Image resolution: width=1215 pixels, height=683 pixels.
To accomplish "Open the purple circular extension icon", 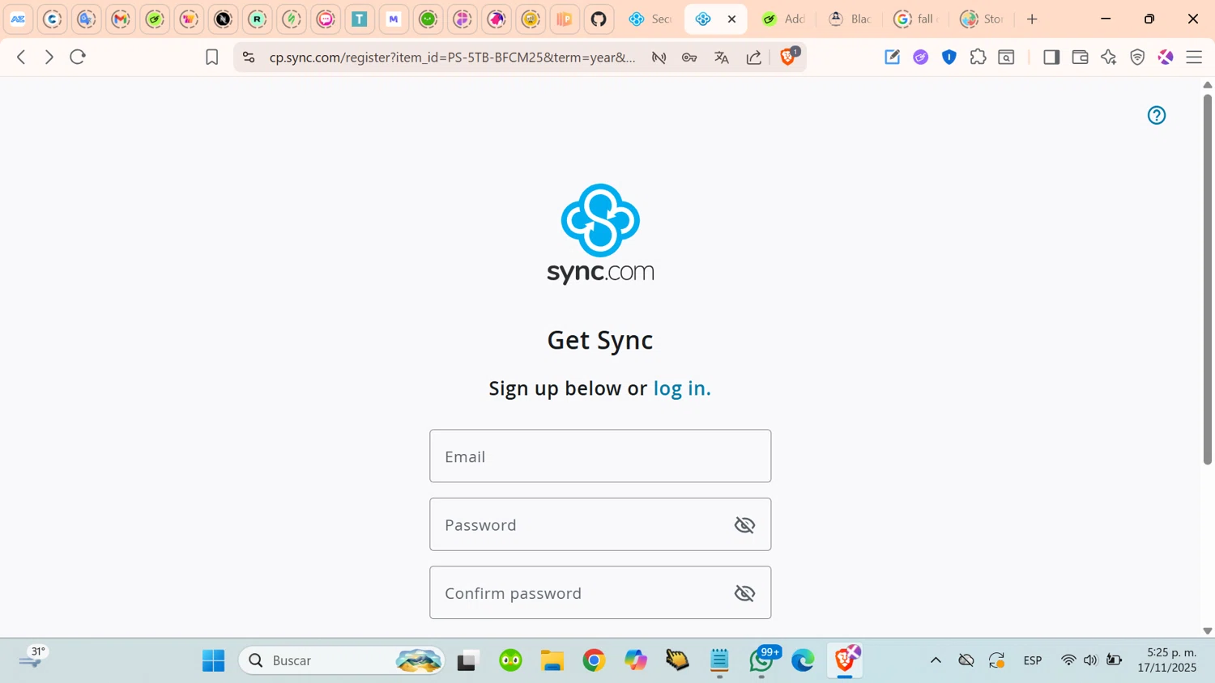I will coord(921,57).
